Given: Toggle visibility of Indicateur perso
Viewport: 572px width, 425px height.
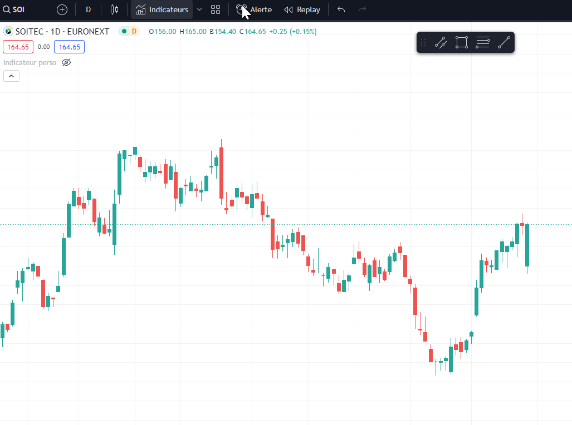Looking at the screenshot, I should coord(66,62).
